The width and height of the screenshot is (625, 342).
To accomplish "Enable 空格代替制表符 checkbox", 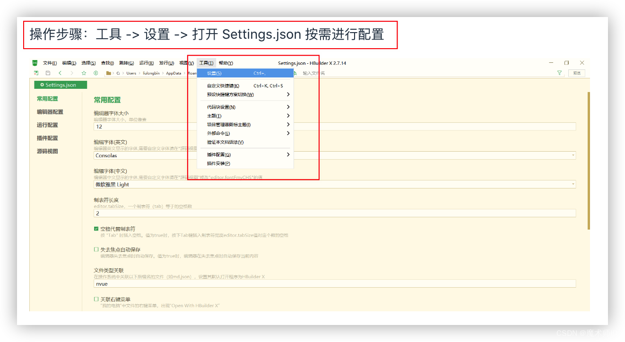I will (96, 229).
